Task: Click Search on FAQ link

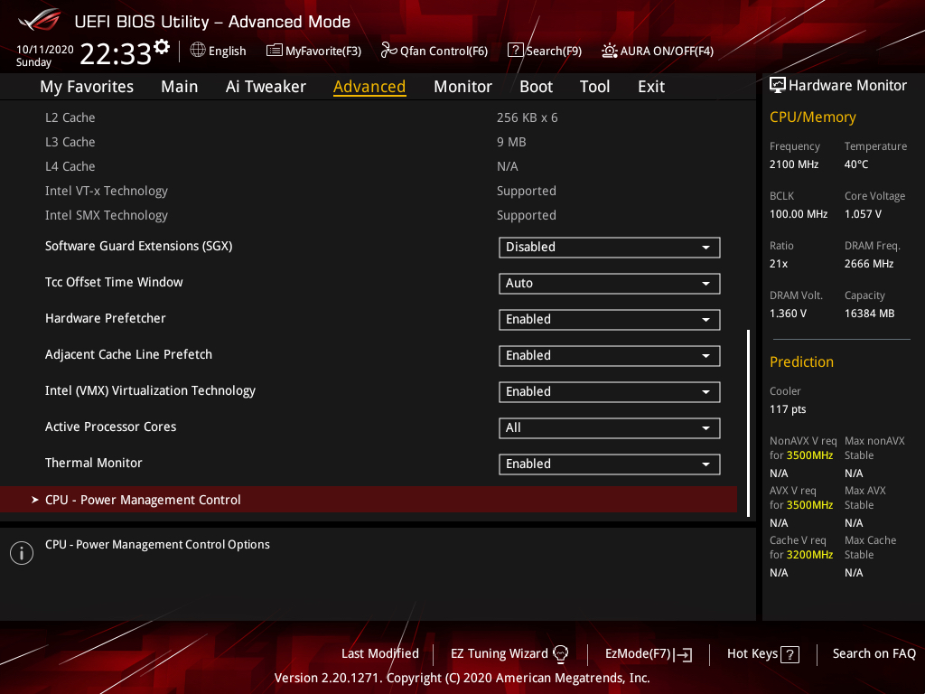Action: click(874, 654)
